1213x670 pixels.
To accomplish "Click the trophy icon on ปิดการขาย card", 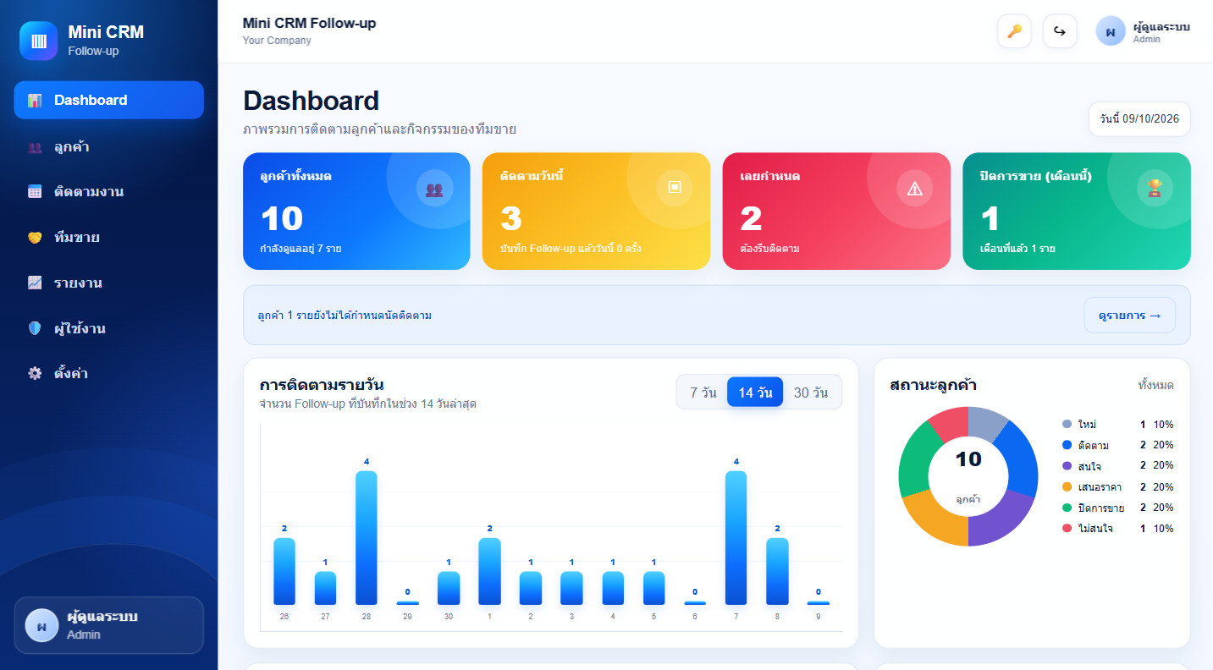I will [x=1155, y=189].
